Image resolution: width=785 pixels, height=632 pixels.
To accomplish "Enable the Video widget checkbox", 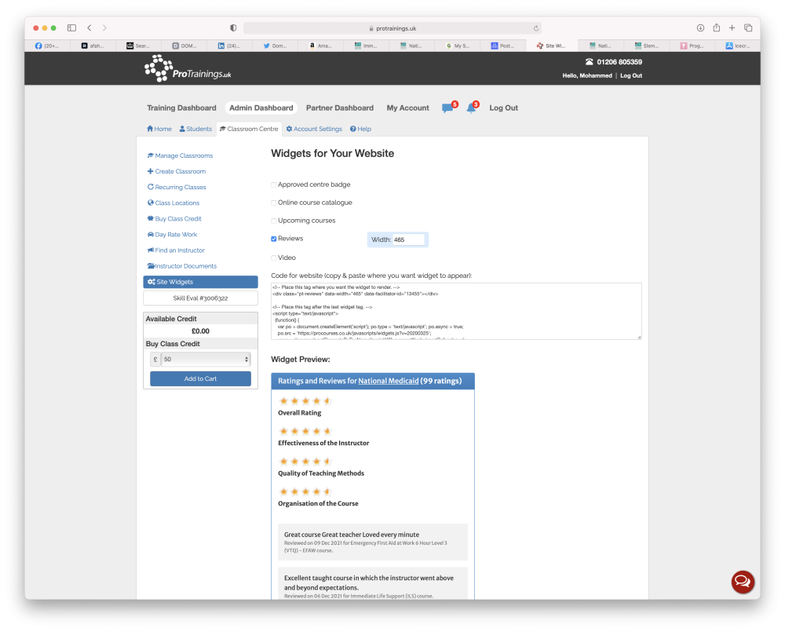I will [x=274, y=258].
